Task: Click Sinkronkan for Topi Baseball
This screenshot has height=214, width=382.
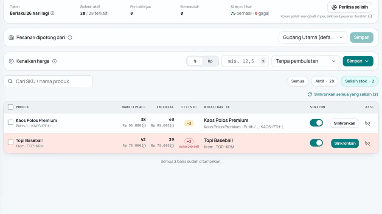Action: [x=345, y=143]
